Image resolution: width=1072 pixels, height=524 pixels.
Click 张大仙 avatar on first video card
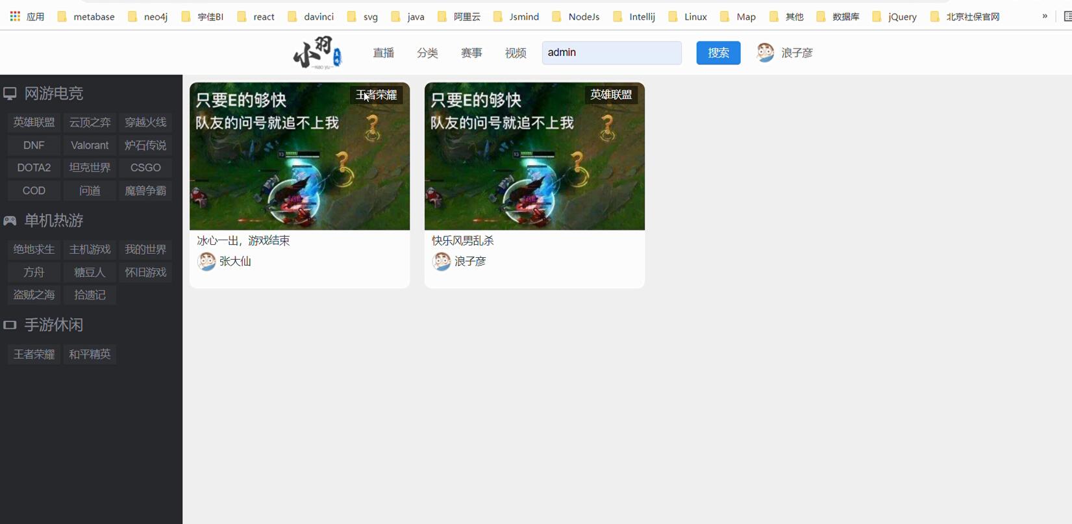point(206,261)
